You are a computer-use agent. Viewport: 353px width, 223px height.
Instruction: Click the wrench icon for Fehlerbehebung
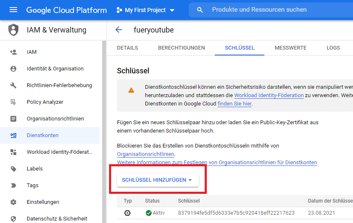pos(13,85)
